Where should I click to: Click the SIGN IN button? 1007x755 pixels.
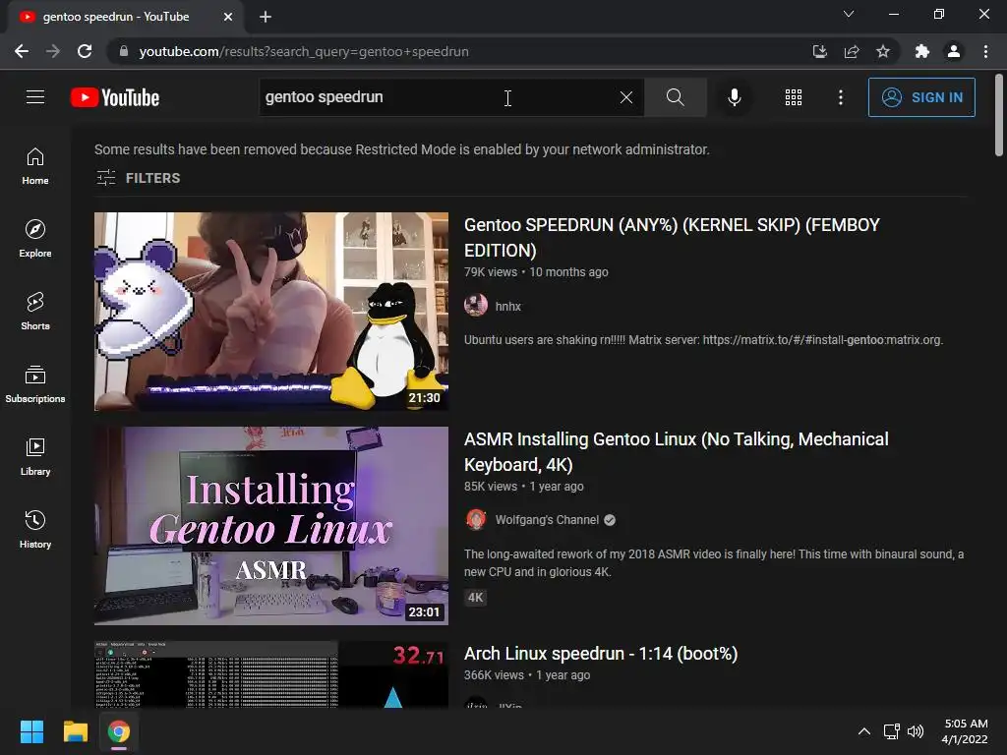(920, 97)
